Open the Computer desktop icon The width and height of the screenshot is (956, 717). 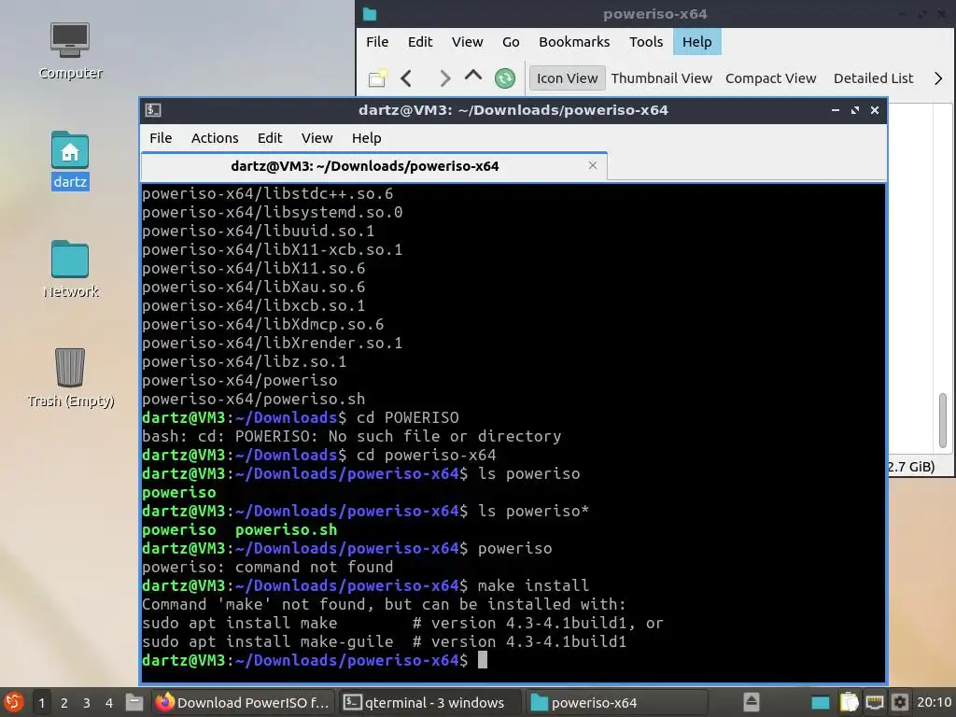tap(70, 51)
